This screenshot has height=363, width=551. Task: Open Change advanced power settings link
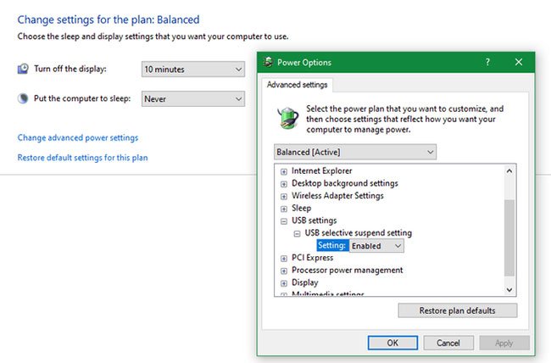pyautogui.click(x=78, y=137)
